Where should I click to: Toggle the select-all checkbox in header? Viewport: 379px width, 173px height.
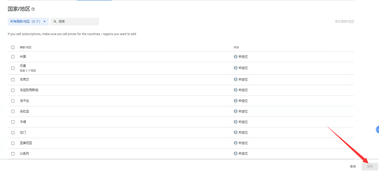pos(13,47)
